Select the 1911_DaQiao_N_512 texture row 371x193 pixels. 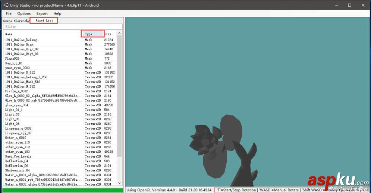click(x=60, y=86)
